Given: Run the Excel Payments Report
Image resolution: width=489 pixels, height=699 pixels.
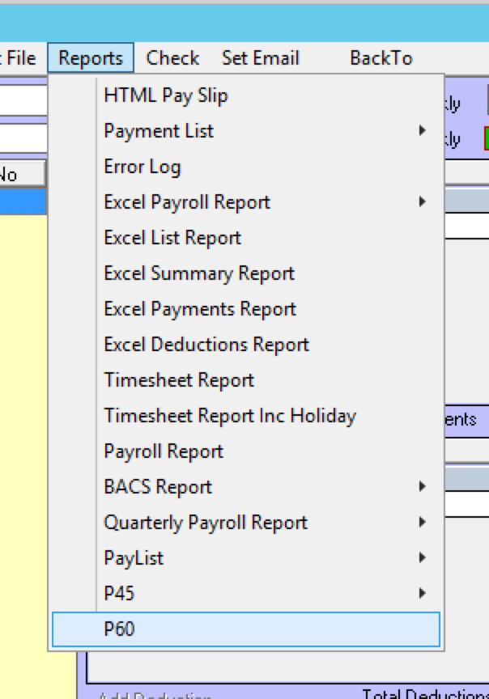Looking at the screenshot, I should coord(200,309).
